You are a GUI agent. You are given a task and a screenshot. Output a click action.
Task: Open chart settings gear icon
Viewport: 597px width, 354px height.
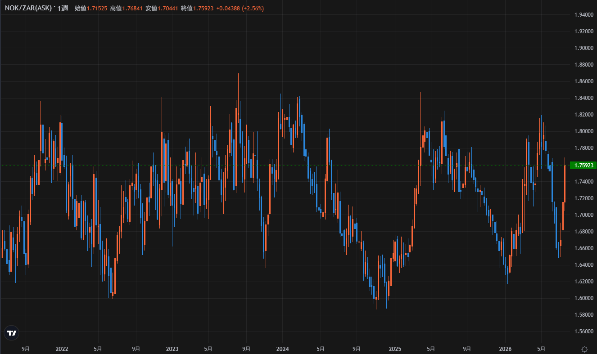coord(584,349)
